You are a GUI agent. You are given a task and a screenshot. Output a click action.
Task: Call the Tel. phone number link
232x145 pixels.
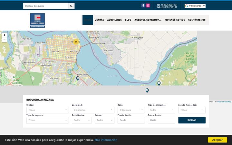point(169,5)
